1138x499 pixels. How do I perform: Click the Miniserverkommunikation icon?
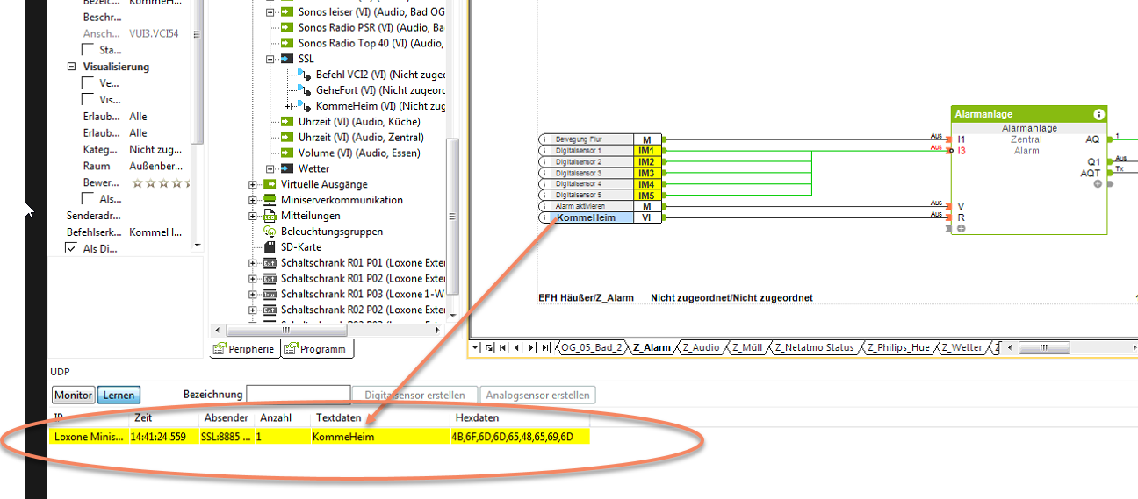coord(270,200)
